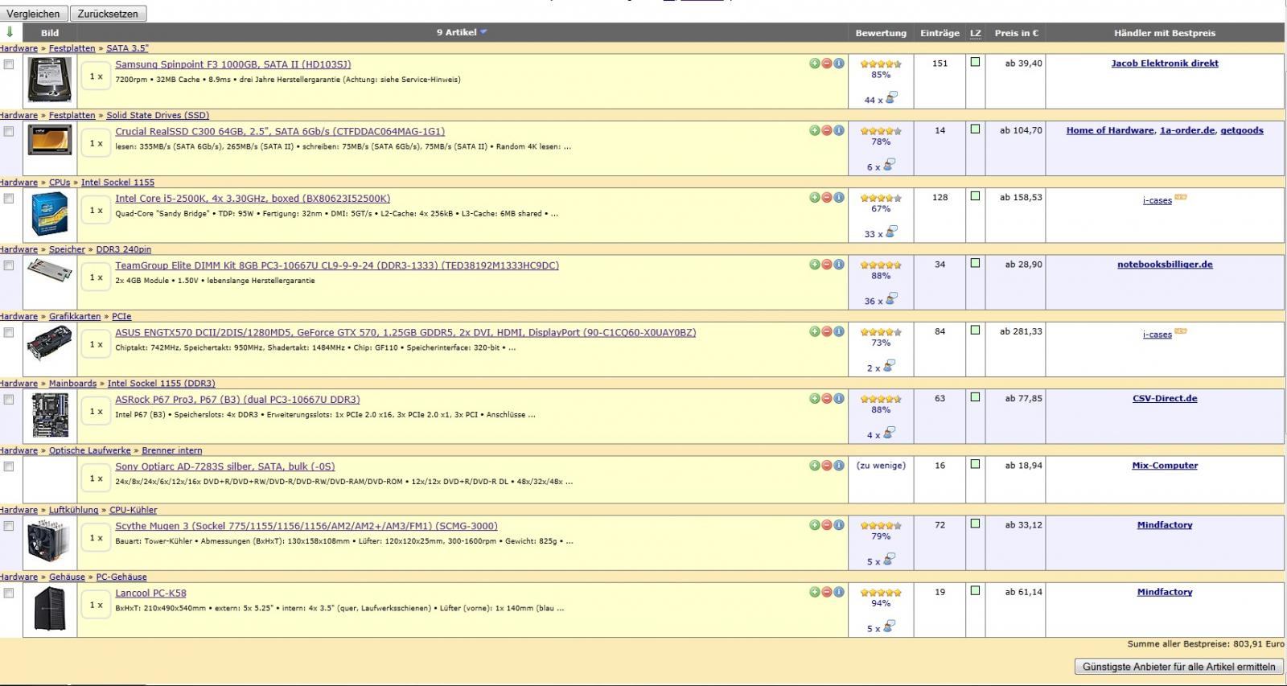Click green plus icon for TeamGroup Elite DIMM Kit

pyautogui.click(x=814, y=265)
